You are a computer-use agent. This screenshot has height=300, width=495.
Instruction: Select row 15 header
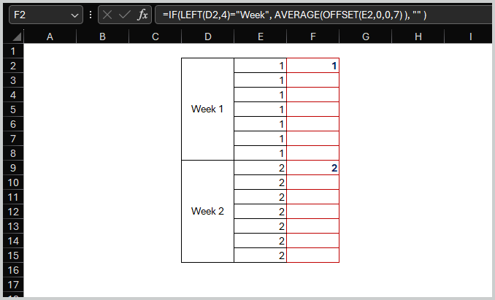[x=13, y=255]
